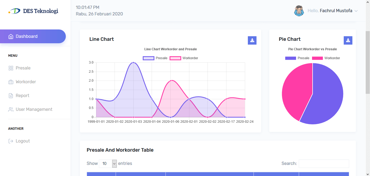Open the Report menu item
The image size is (370, 176).
click(22, 96)
